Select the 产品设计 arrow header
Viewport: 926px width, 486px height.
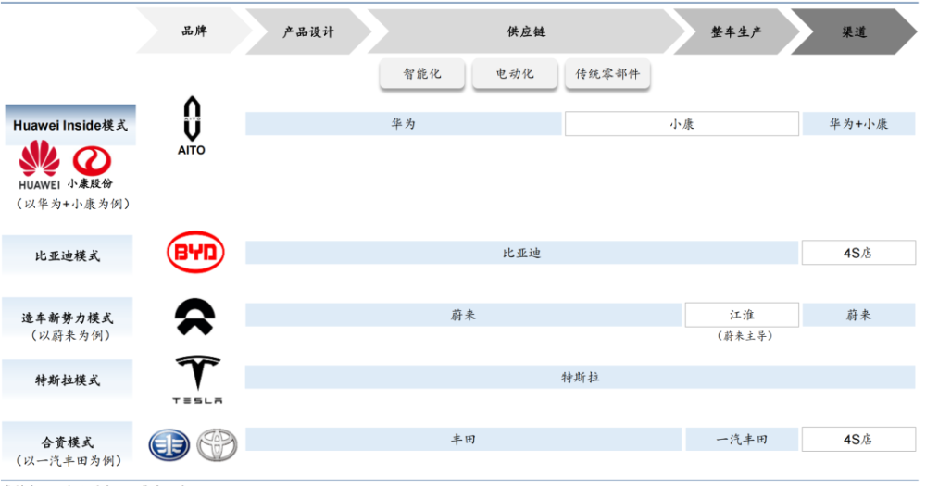tap(307, 31)
